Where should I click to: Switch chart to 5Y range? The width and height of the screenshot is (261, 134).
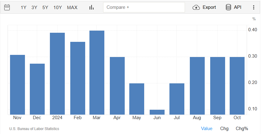click(x=45, y=8)
